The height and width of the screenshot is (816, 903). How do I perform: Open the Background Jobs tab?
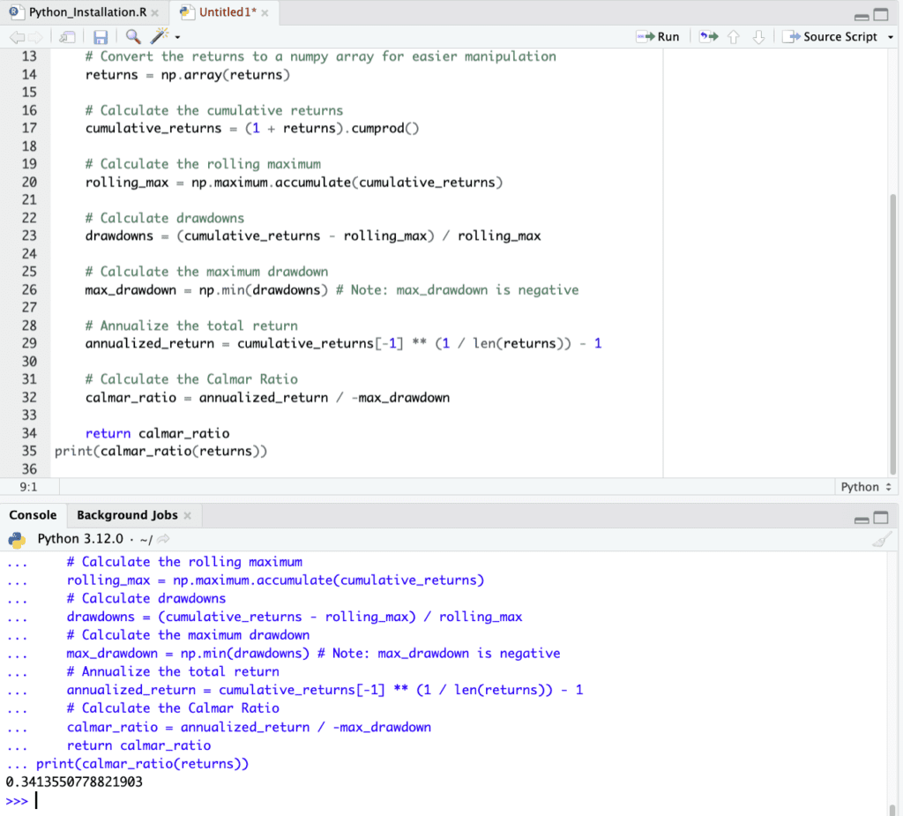(127, 515)
